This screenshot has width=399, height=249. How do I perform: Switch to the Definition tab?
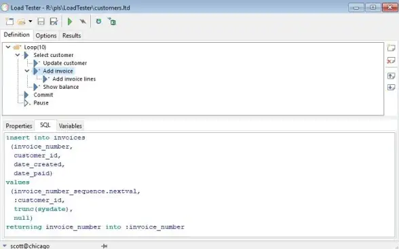pyautogui.click(x=16, y=35)
